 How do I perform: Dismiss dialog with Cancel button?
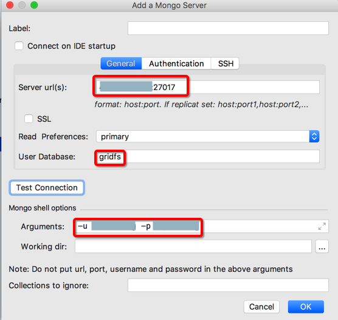tap(261, 307)
